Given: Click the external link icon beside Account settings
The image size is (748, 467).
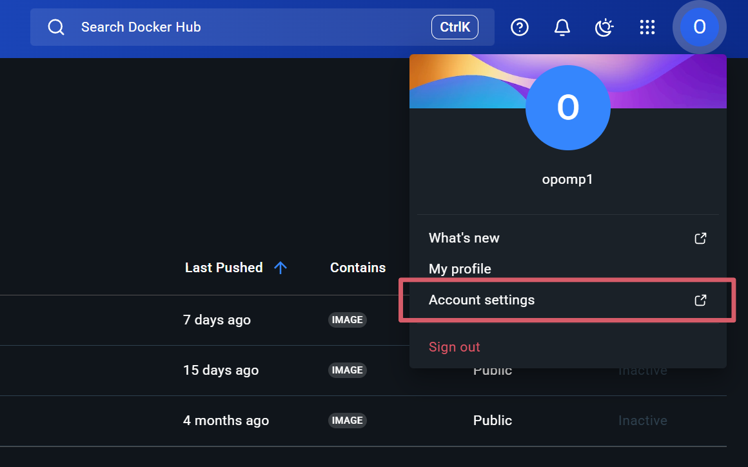Looking at the screenshot, I should pyautogui.click(x=700, y=300).
